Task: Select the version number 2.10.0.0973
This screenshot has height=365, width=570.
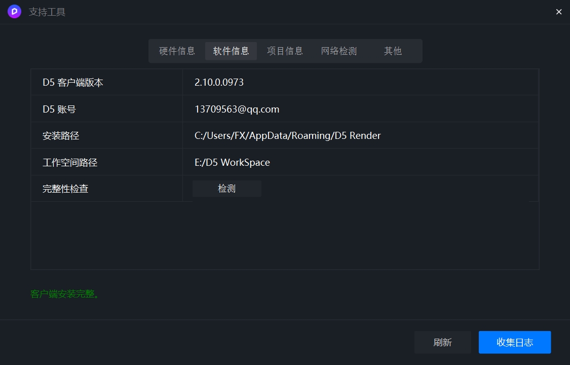Action: (219, 82)
